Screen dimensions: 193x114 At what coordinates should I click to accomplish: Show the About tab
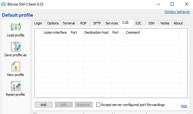coord(178,23)
